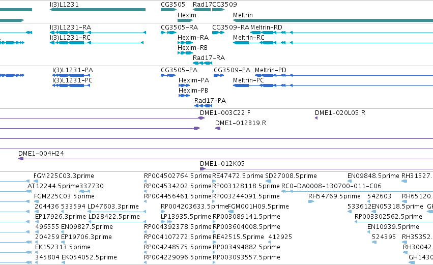The image size is (433, 265).
Task: Select the l(3)L1231-RA transcript label
Action: (70, 27)
